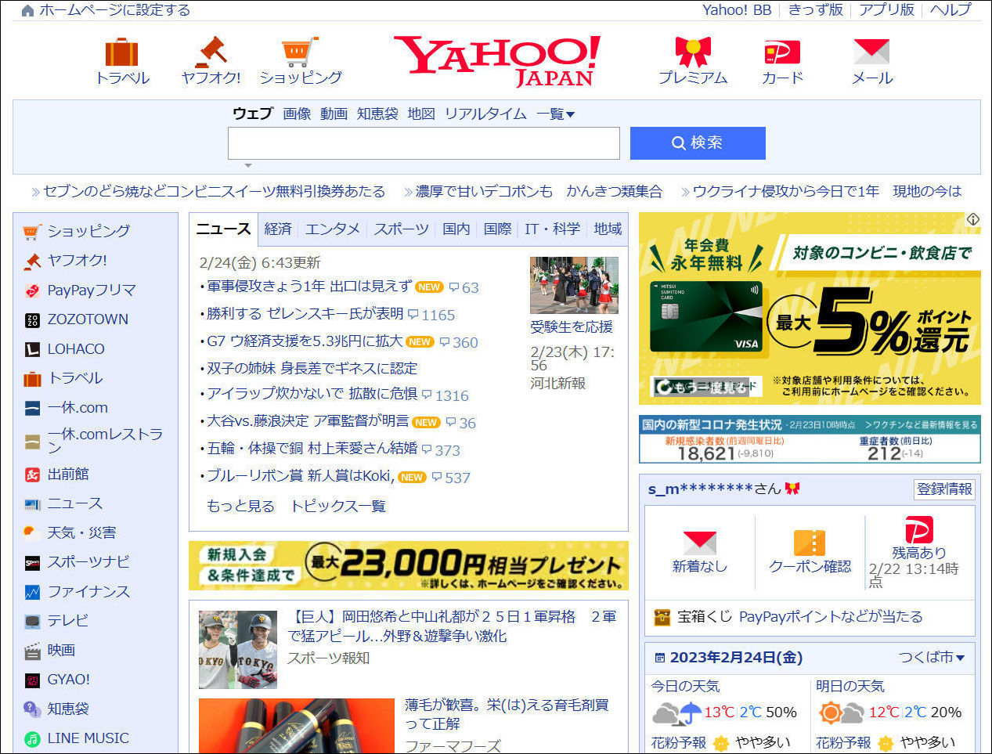Expand the 一覧 search category dropdown
Image resolution: width=992 pixels, height=754 pixels.
(556, 114)
